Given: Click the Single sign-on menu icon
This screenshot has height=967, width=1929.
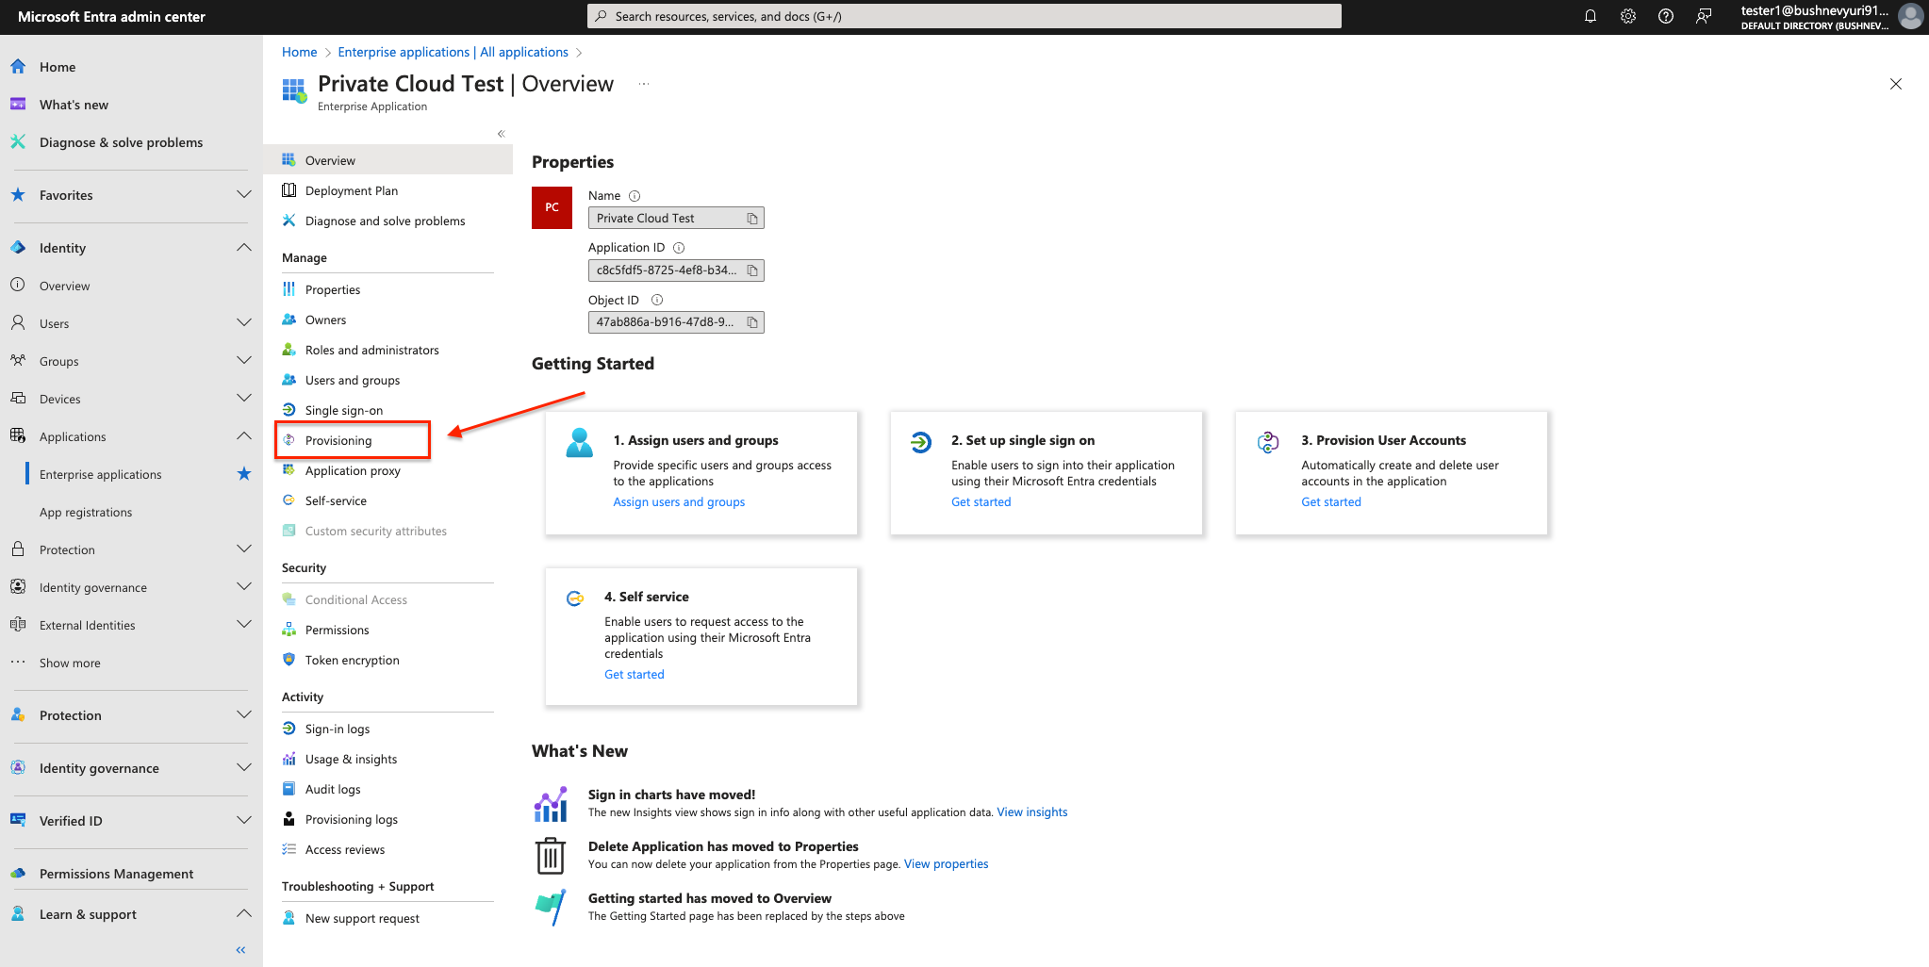Looking at the screenshot, I should (289, 410).
